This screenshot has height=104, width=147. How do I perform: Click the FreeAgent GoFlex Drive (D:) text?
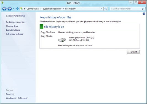82,38
